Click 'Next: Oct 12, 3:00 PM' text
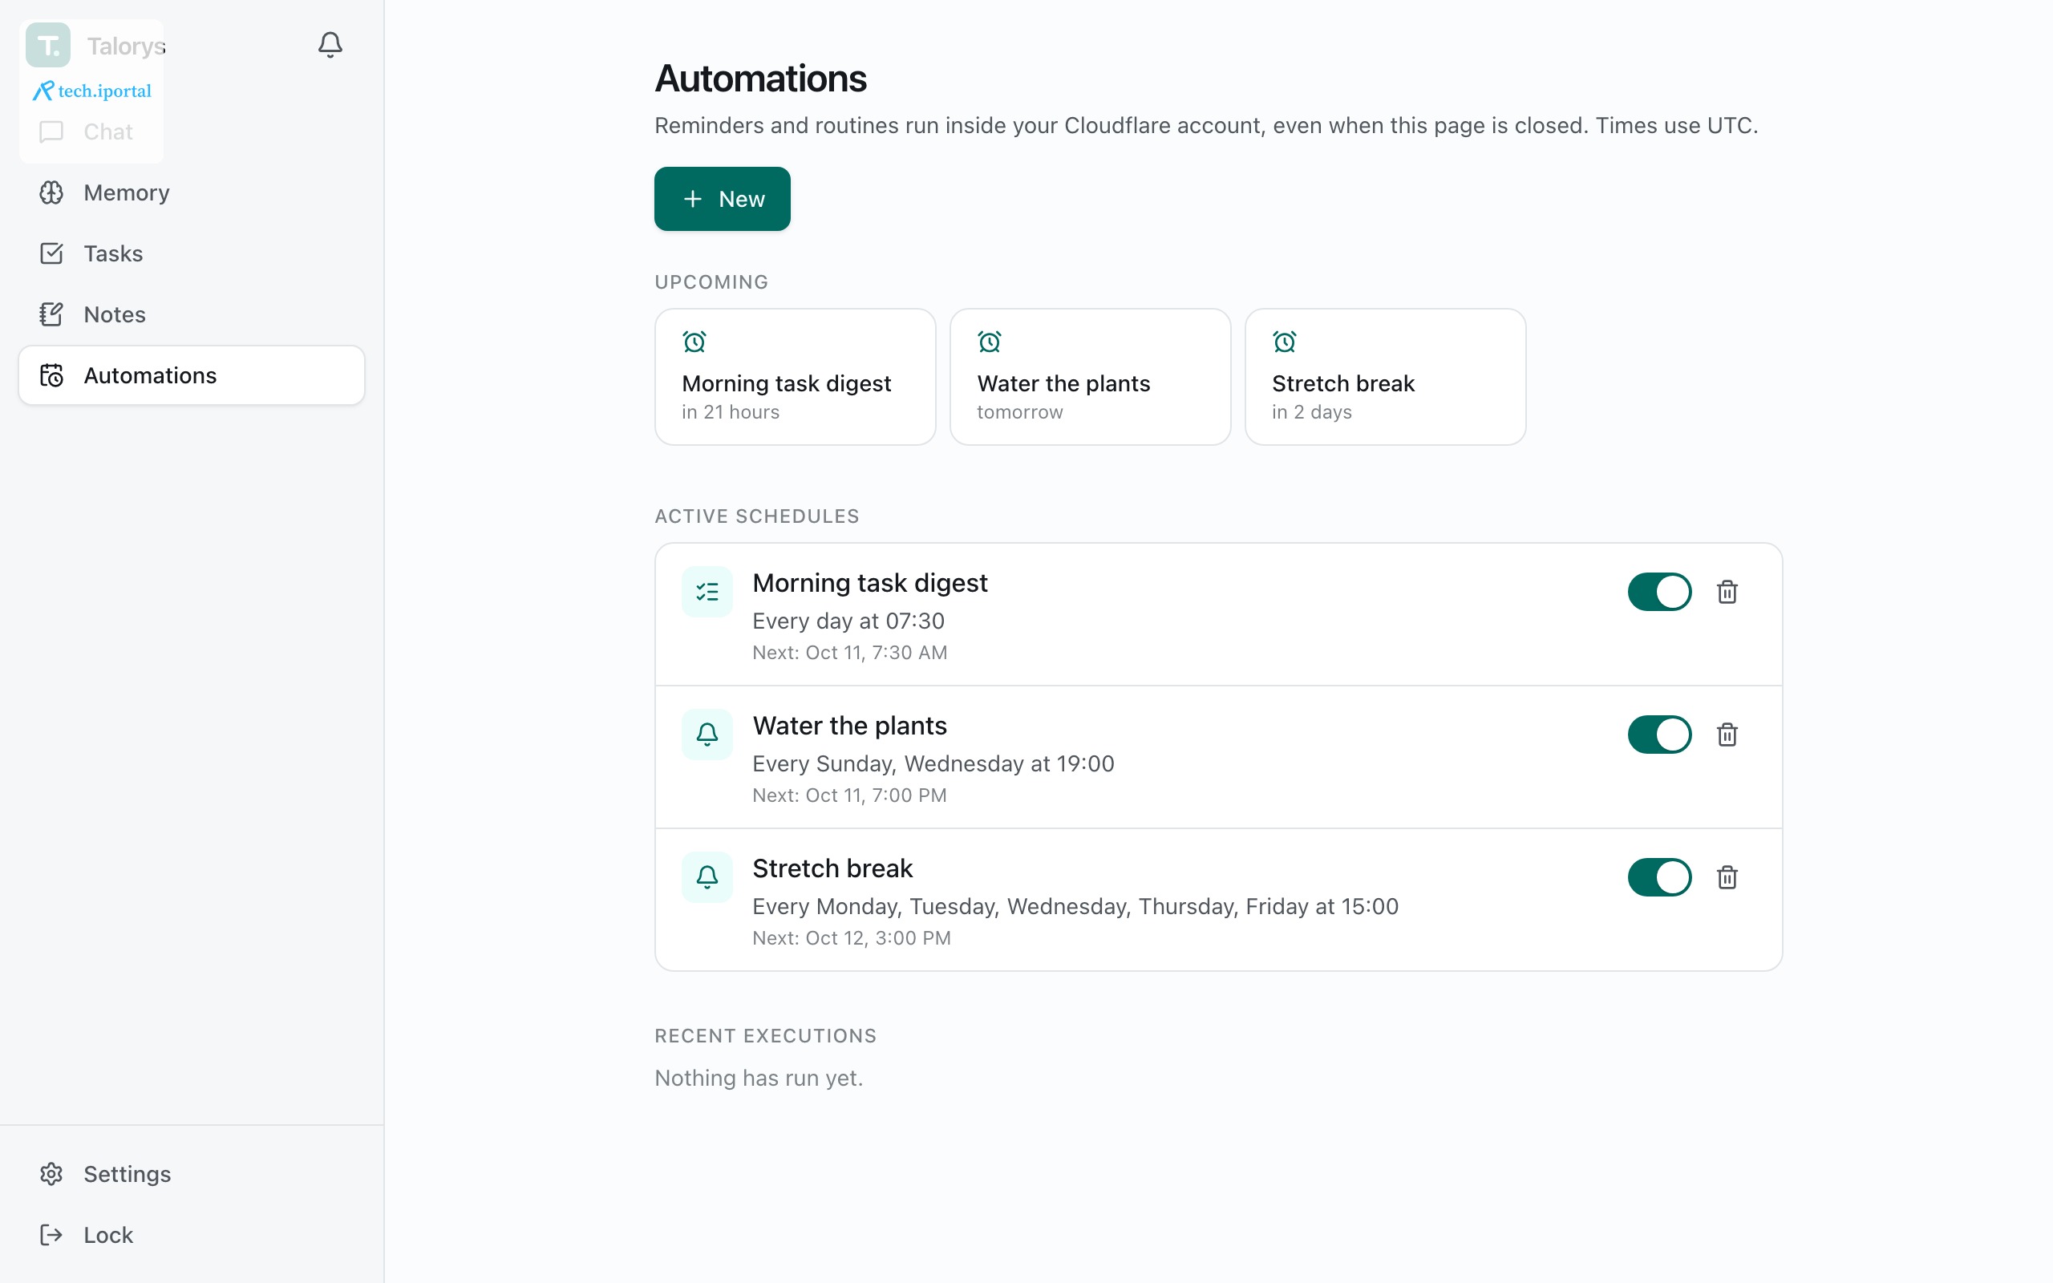Viewport: 2053px width, 1283px height. tap(852, 937)
